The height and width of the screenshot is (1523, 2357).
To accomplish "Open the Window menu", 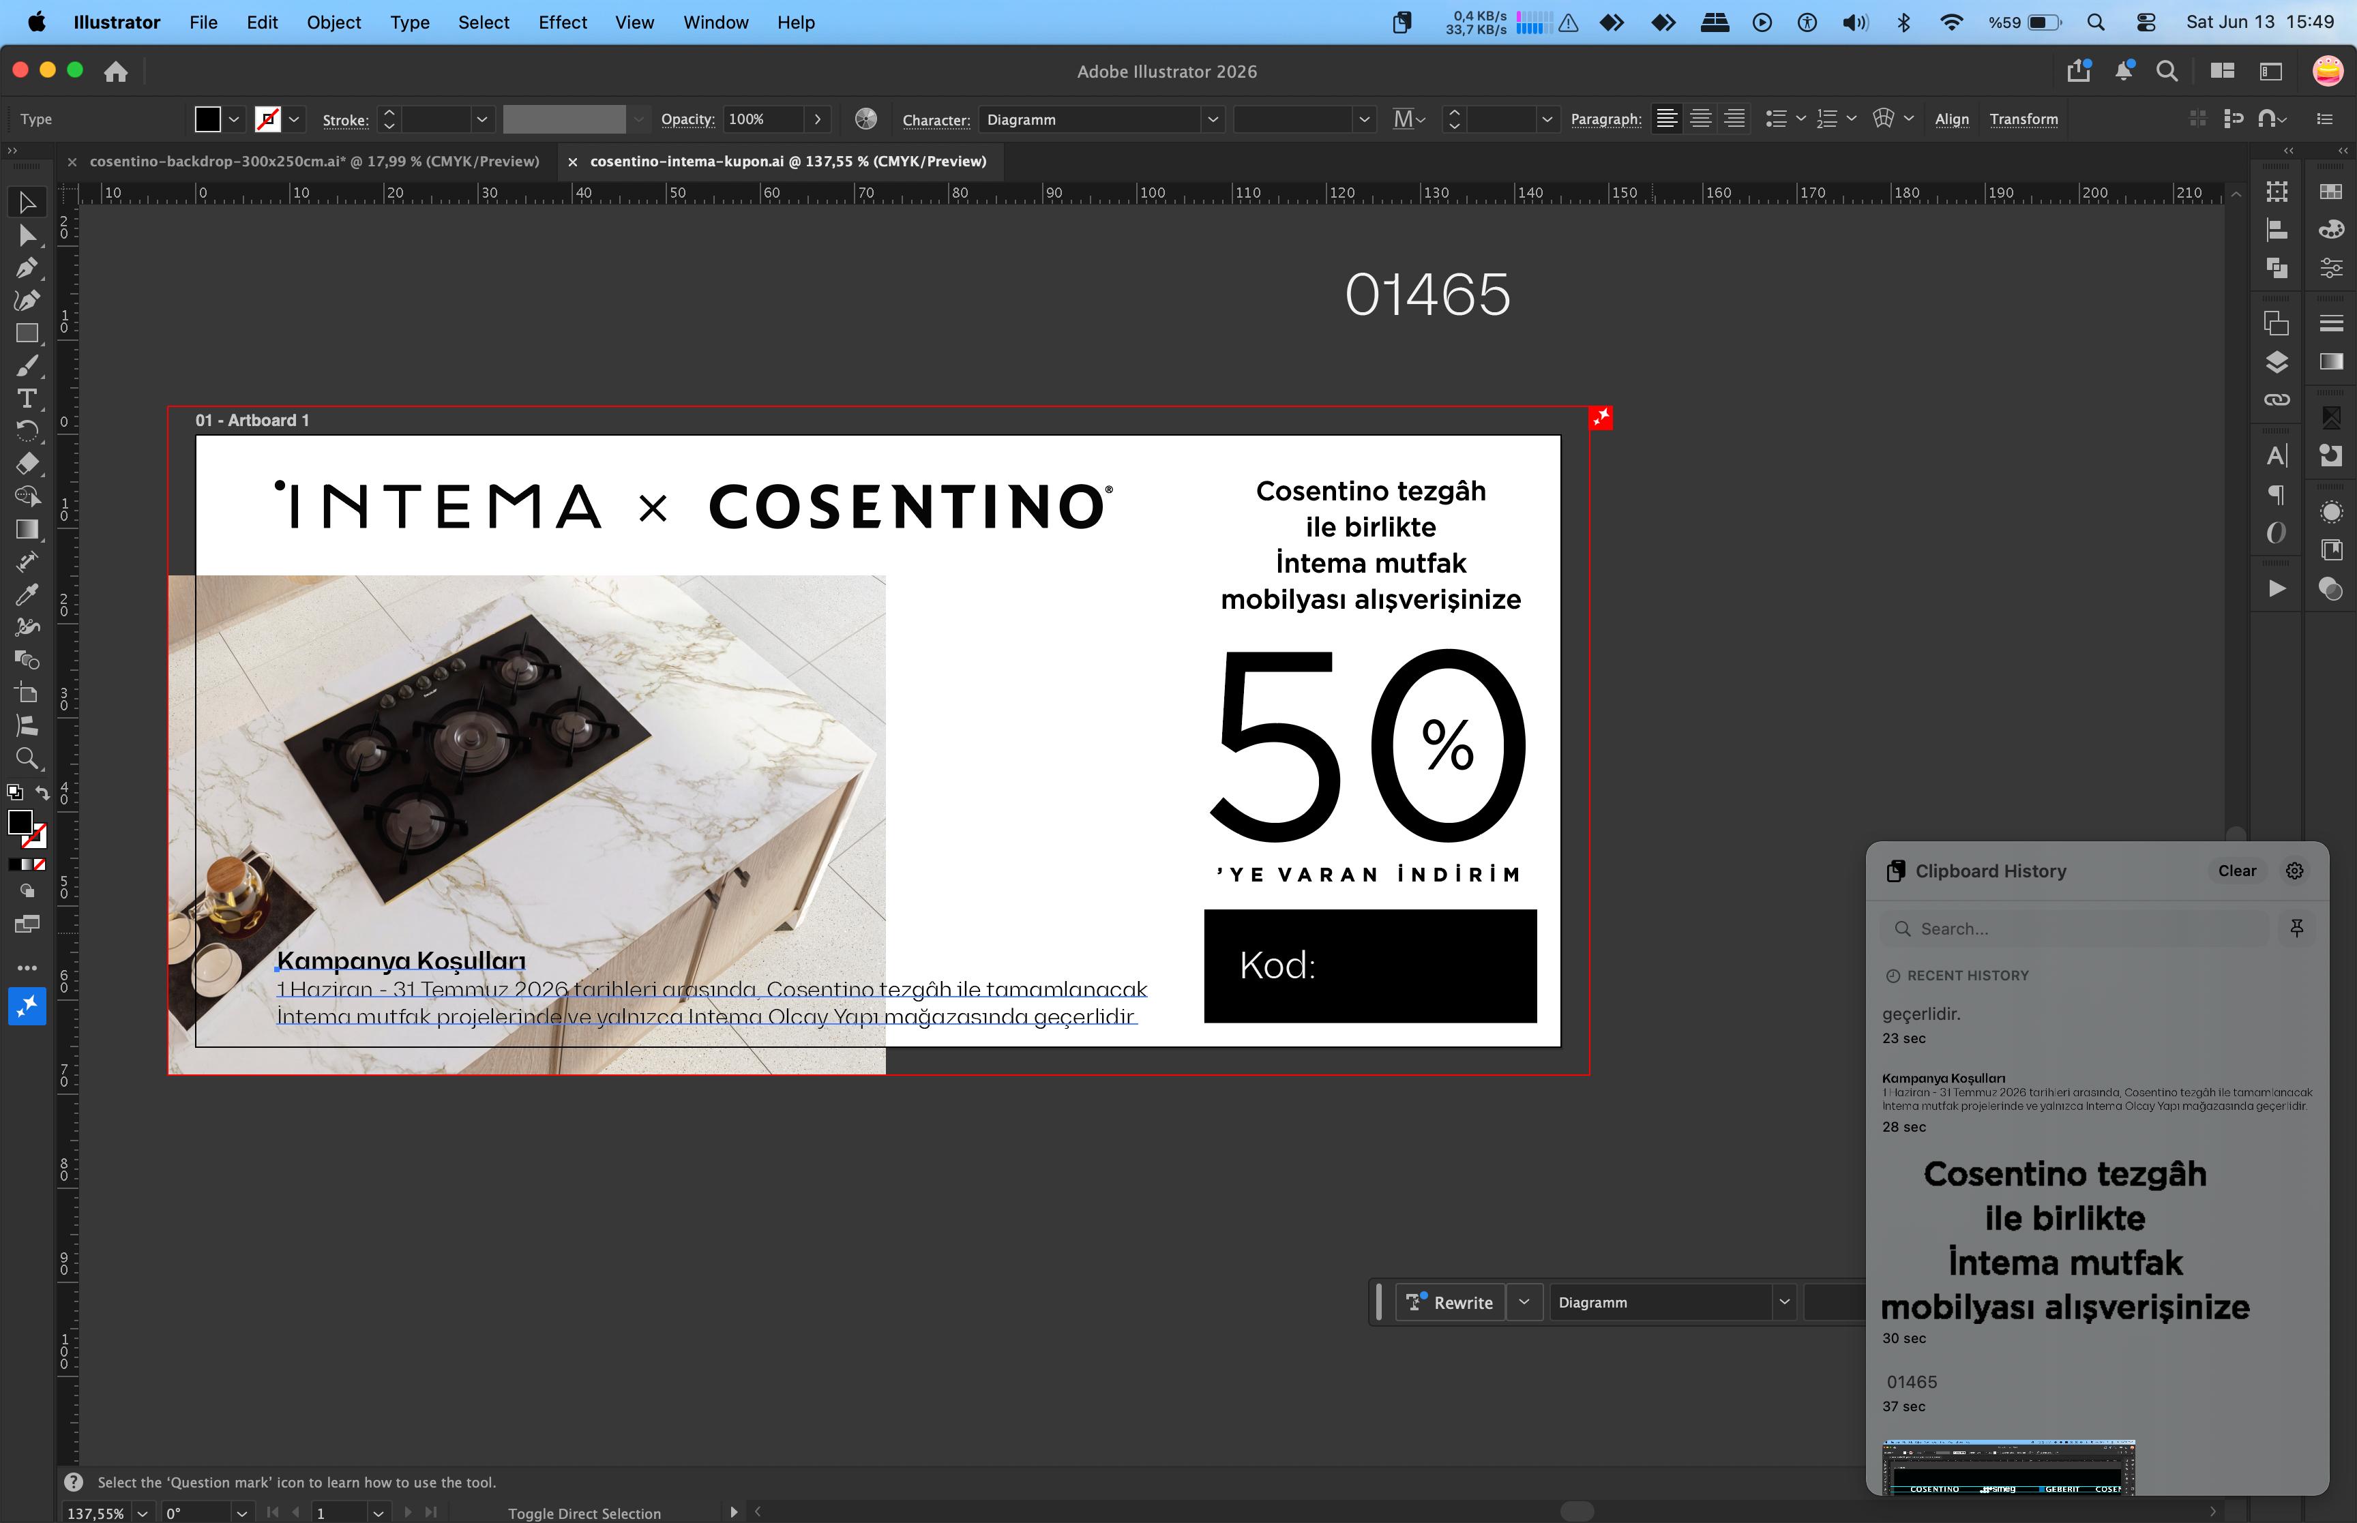I will click(715, 22).
